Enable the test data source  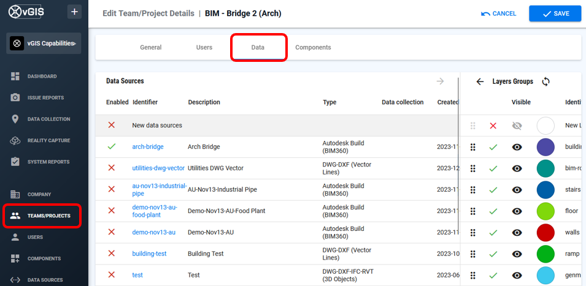pyautogui.click(x=111, y=275)
